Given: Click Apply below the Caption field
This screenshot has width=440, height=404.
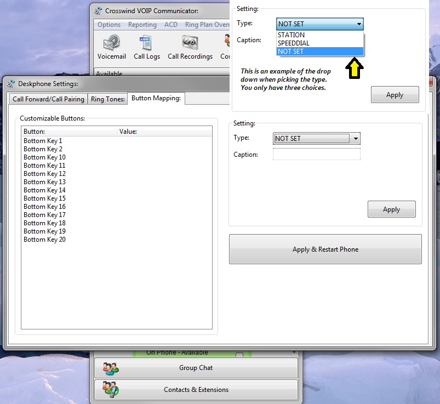Looking at the screenshot, I should (x=391, y=209).
